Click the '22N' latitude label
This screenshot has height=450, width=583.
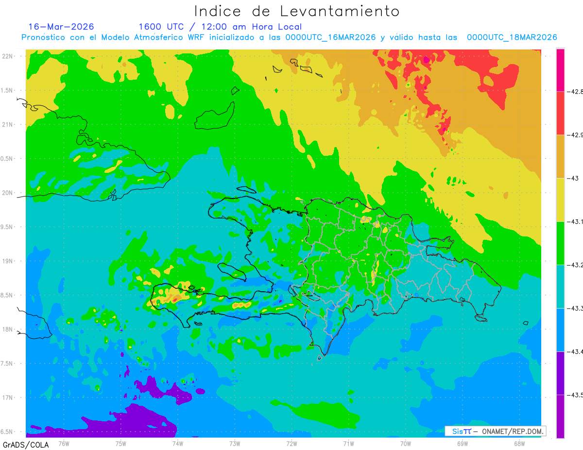coord(8,56)
